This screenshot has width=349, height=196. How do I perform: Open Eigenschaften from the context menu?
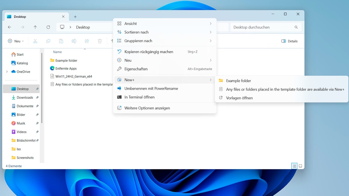[165, 69]
